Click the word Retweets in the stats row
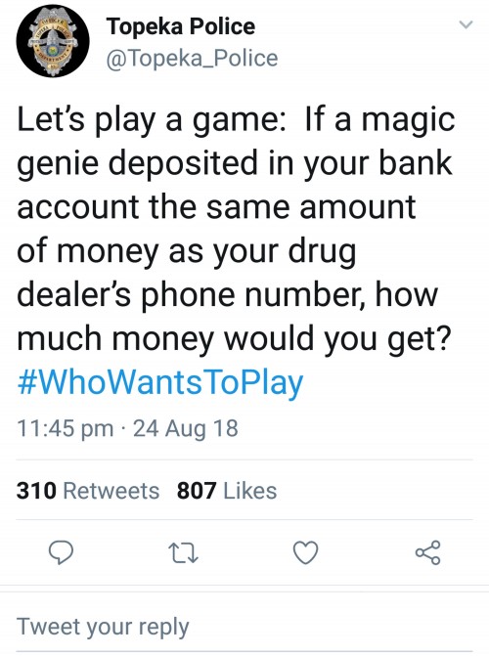Screen dimensions: 489x656 click(x=111, y=491)
